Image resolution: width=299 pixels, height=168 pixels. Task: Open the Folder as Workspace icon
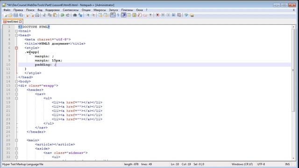pos(145,15)
